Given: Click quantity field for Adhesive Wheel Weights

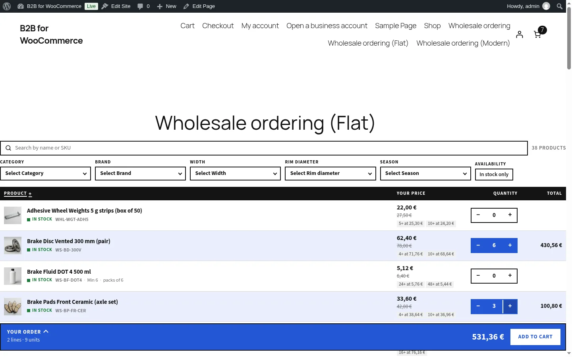Looking at the screenshot, I should coord(494,215).
